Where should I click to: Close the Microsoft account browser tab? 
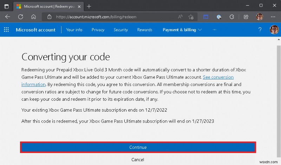tap(79, 7)
